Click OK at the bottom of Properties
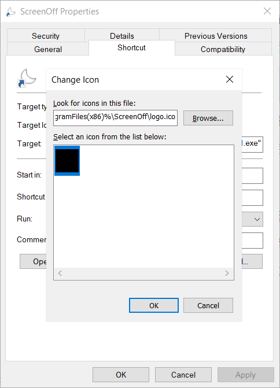Viewport: 280px width, 388px height. pos(121,375)
